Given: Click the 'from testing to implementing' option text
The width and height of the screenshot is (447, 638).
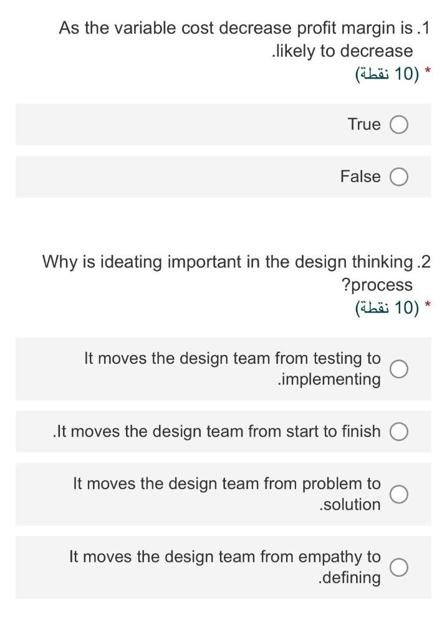Looking at the screenshot, I should [x=233, y=368].
